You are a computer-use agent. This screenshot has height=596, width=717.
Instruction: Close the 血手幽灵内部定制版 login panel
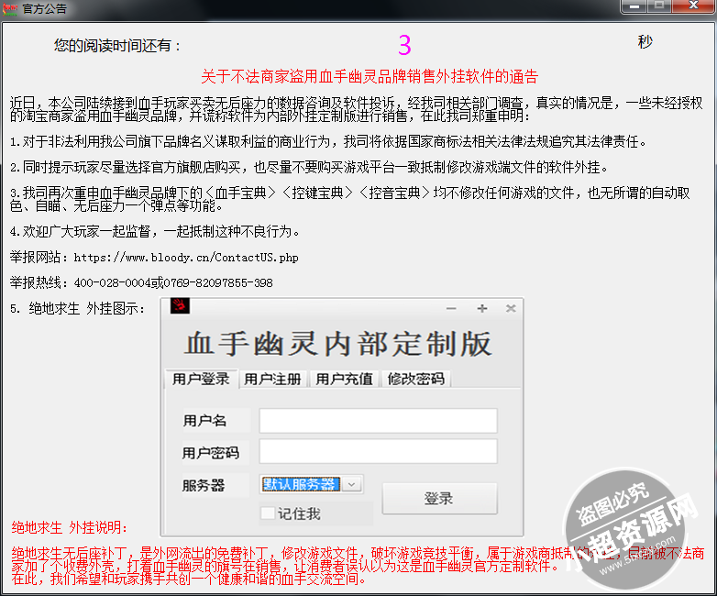511,309
